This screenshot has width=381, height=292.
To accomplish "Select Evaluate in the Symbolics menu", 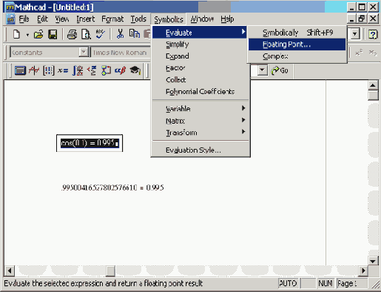I will click(200, 33).
